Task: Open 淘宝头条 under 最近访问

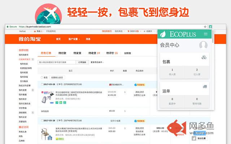Action: pyautogui.click(x=23, y=132)
